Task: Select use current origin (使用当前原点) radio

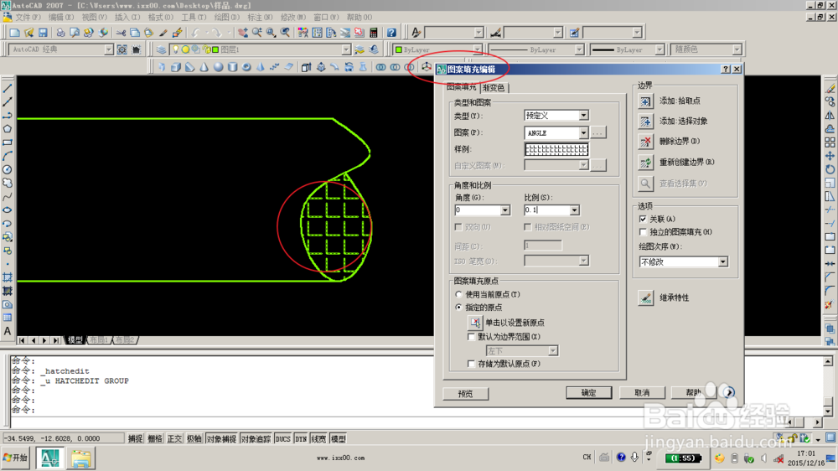Action: (x=458, y=294)
